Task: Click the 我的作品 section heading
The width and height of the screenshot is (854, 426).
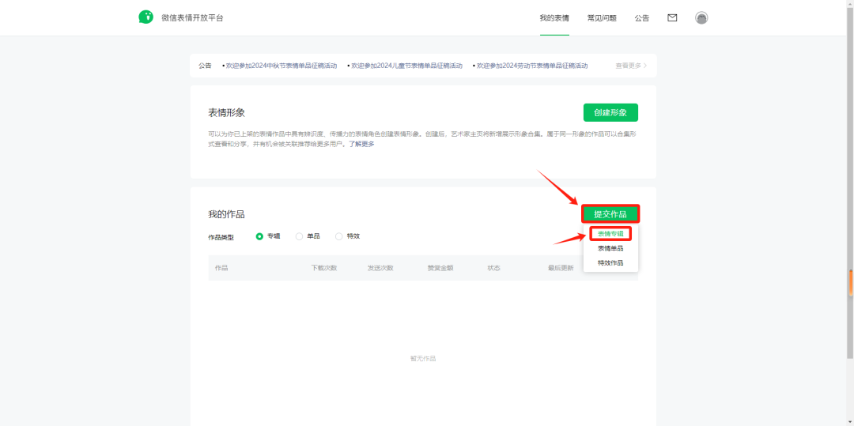Action: click(227, 214)
